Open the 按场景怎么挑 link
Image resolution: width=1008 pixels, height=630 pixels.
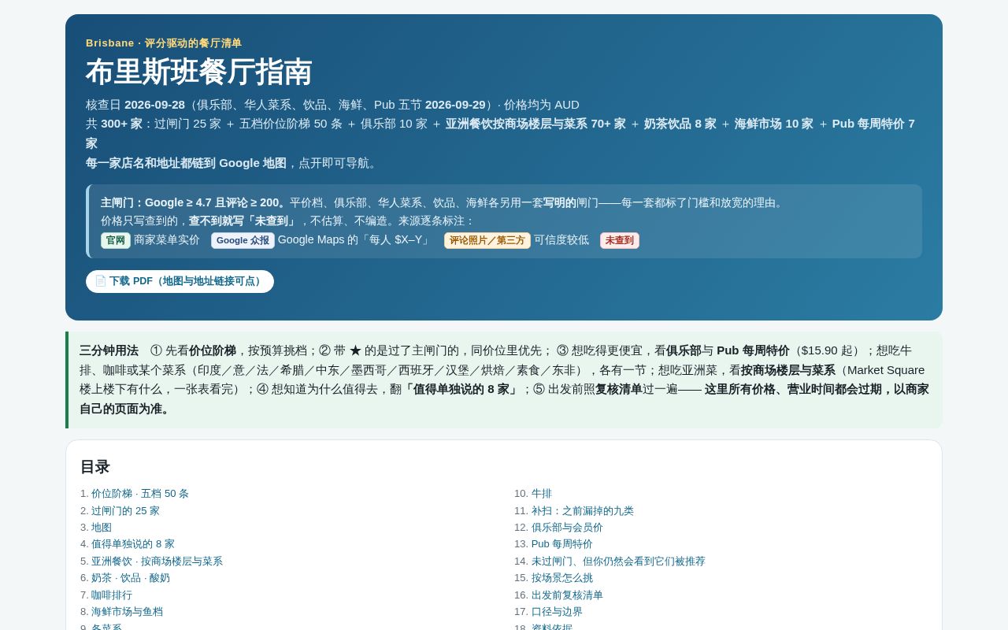pyautogui.click(x=562, y=578)
